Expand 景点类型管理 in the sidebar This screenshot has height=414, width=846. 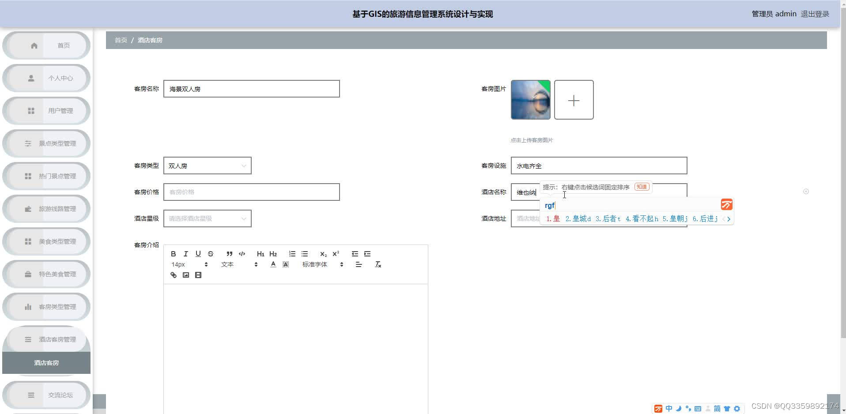click(46, 143)
